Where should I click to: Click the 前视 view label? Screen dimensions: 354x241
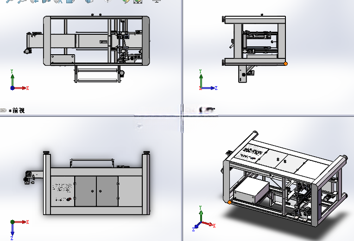coord(19,110)
